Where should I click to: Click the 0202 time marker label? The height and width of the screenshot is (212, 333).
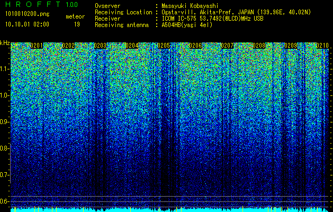[x=68, y=46]
